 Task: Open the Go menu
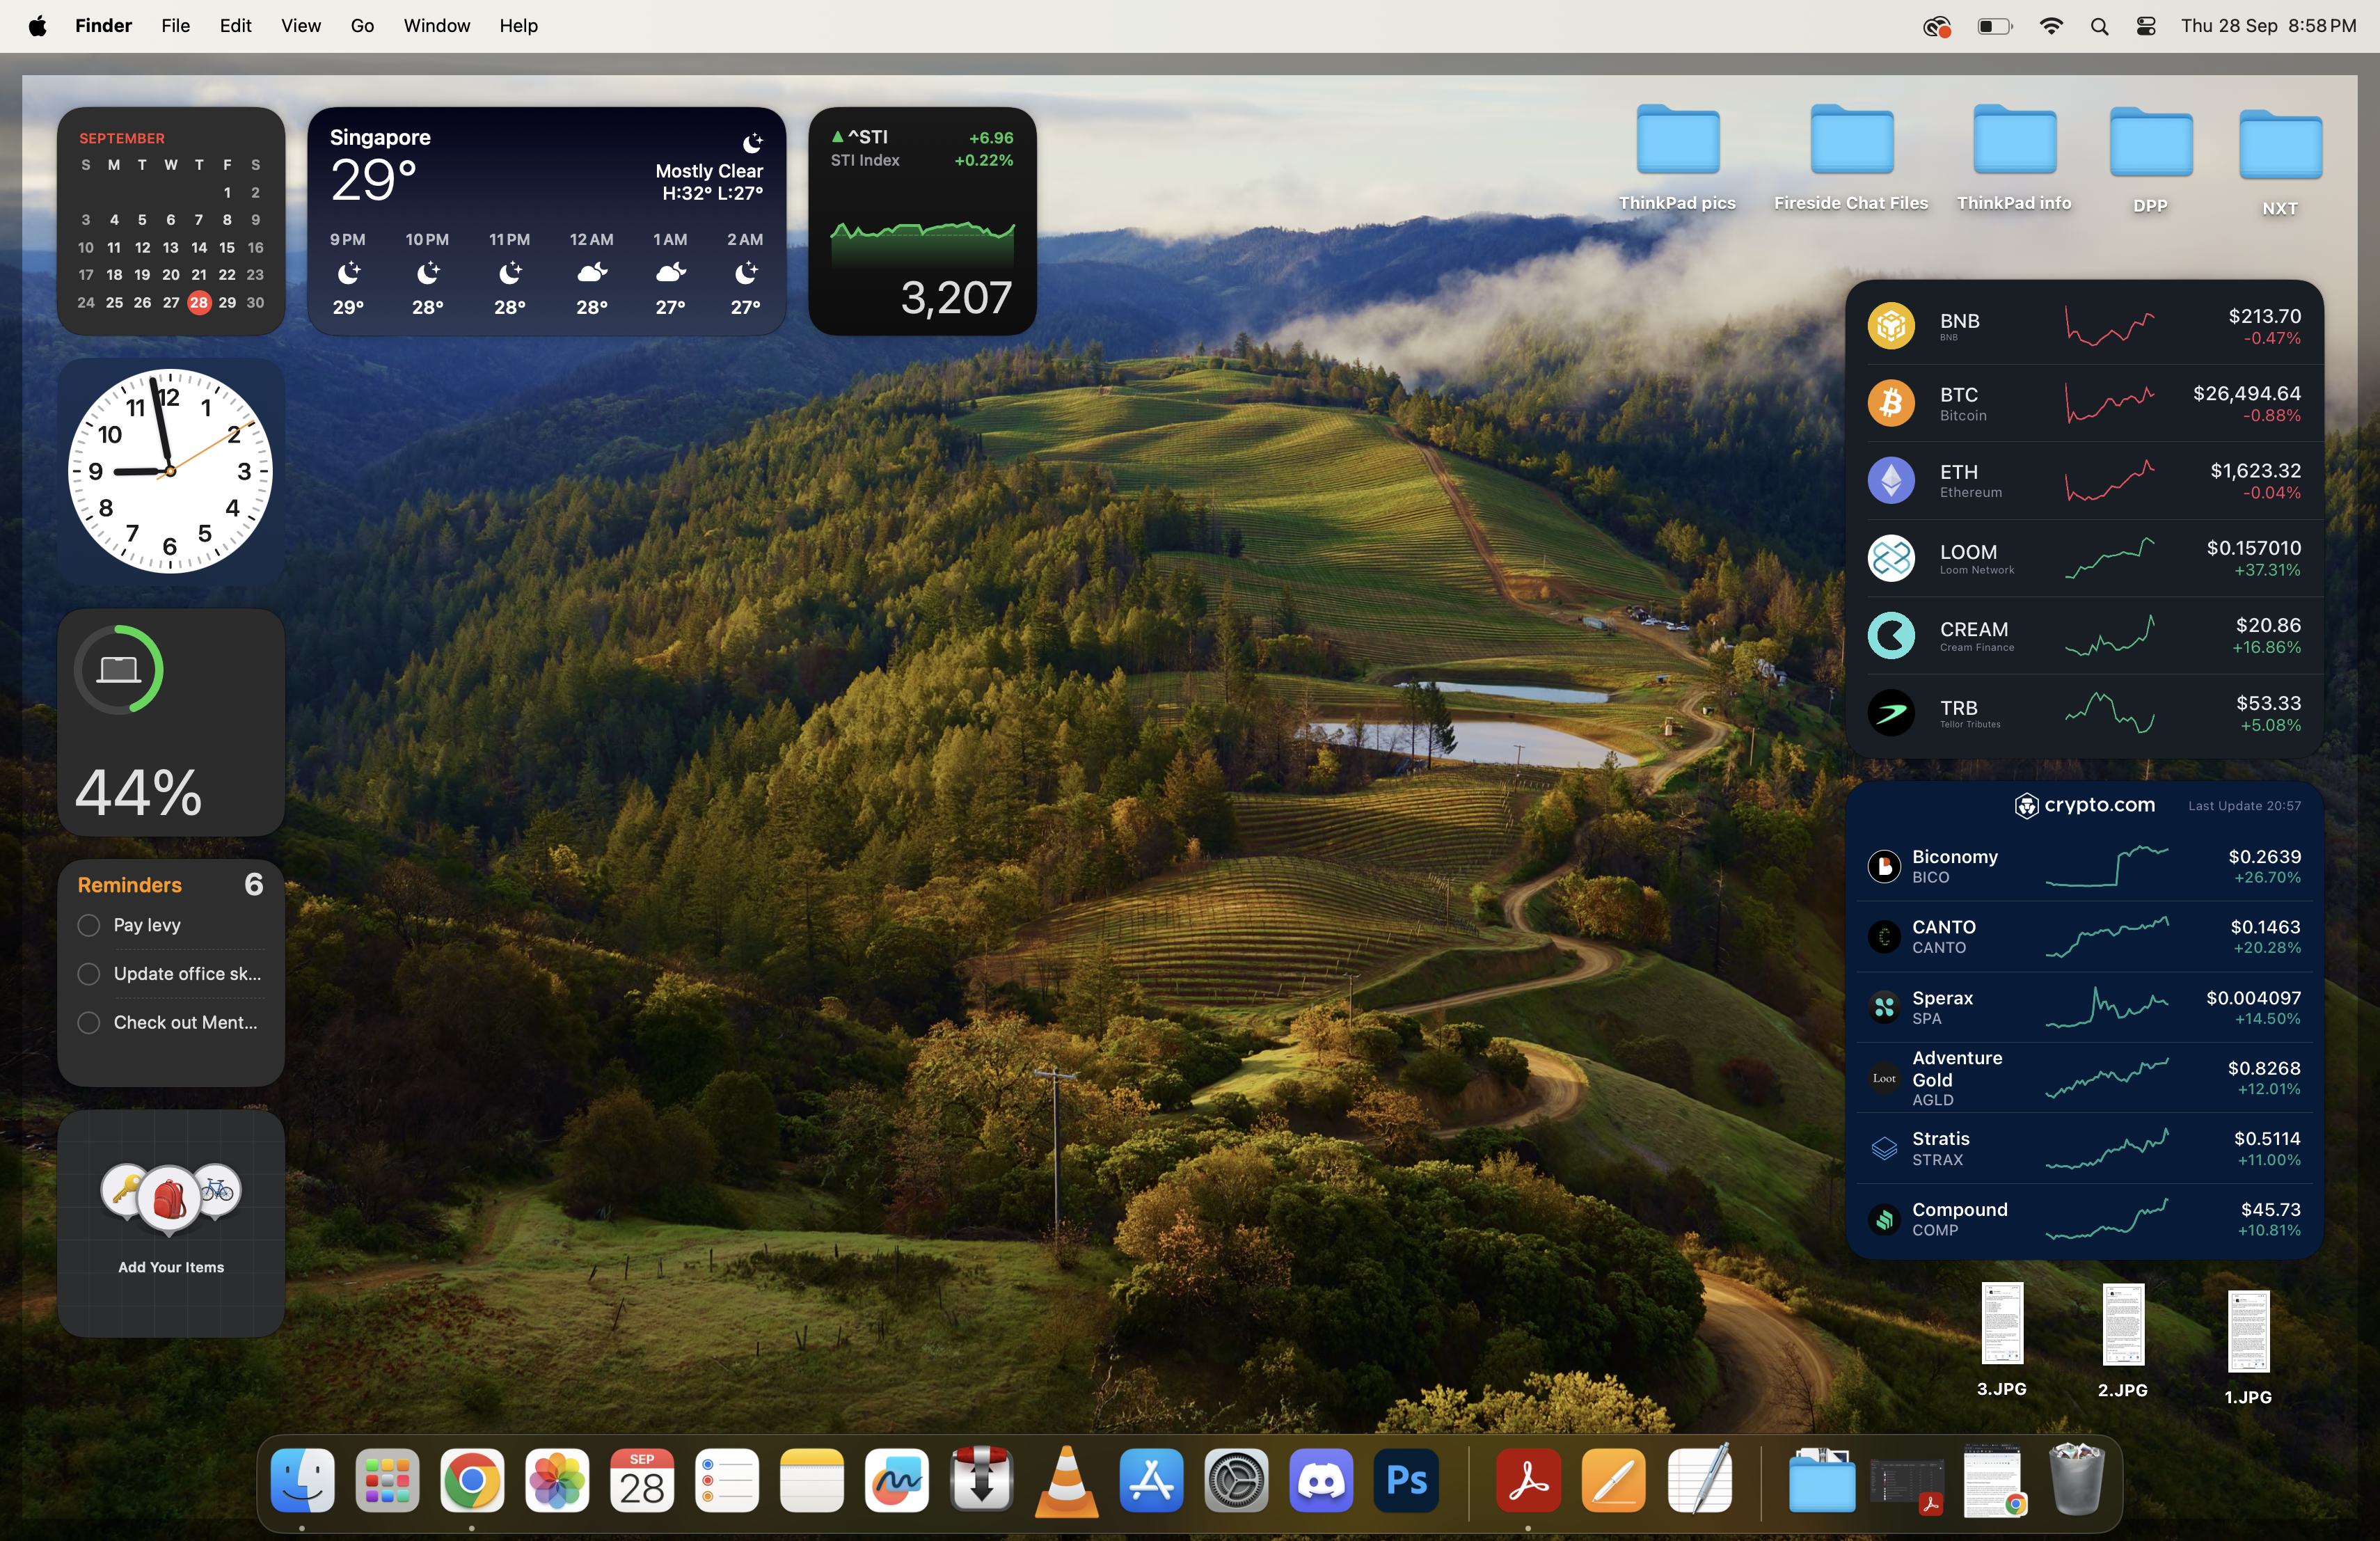coord(362,26)
